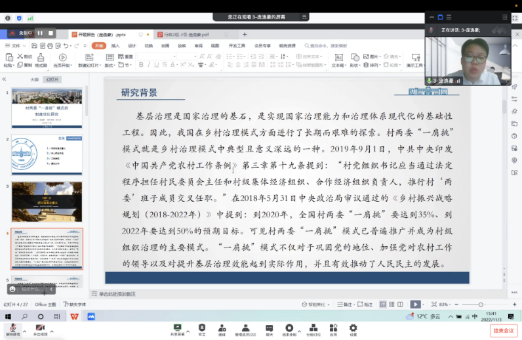Turn on the camera (开启视频)
Screen dimensions: 522x340
click(40, 329)
